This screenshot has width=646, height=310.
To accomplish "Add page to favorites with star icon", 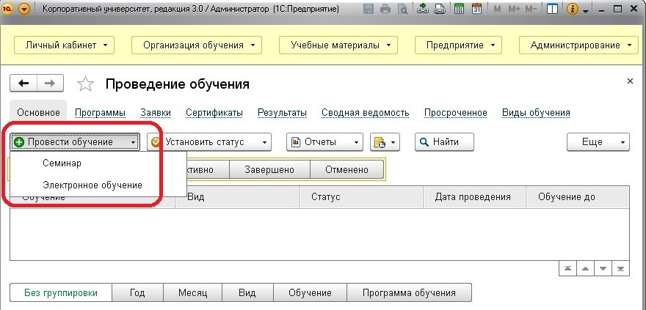I will tap(86, 84).
